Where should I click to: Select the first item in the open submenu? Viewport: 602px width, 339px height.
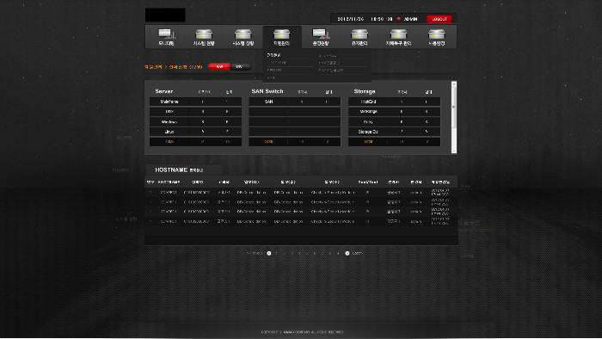coord(273,55)
